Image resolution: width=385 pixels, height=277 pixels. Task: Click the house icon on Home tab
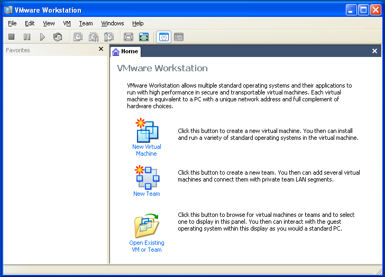click(116, 52)
